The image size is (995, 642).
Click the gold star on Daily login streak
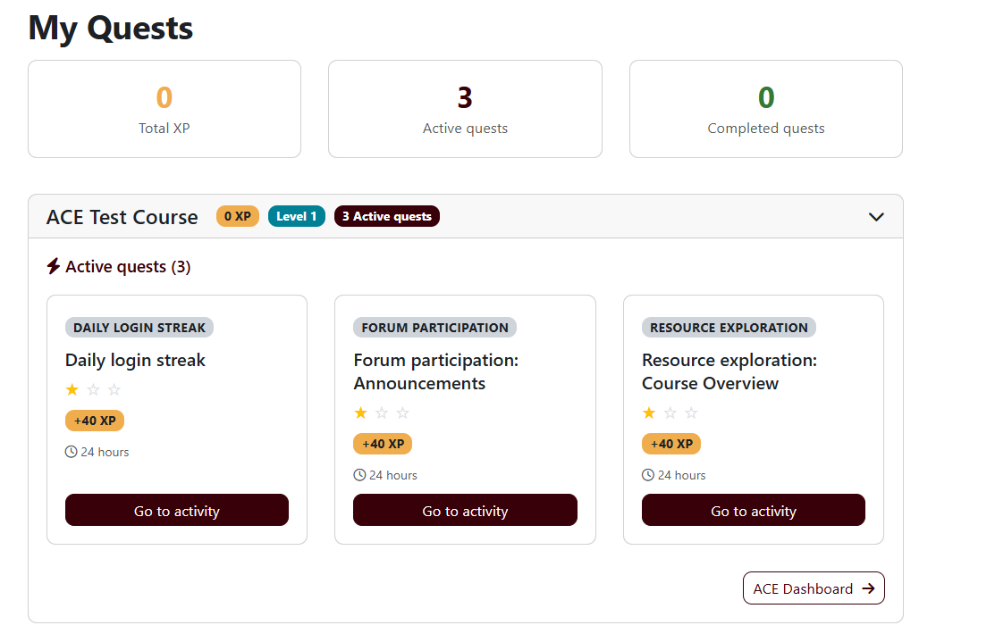tap(72, 389)
